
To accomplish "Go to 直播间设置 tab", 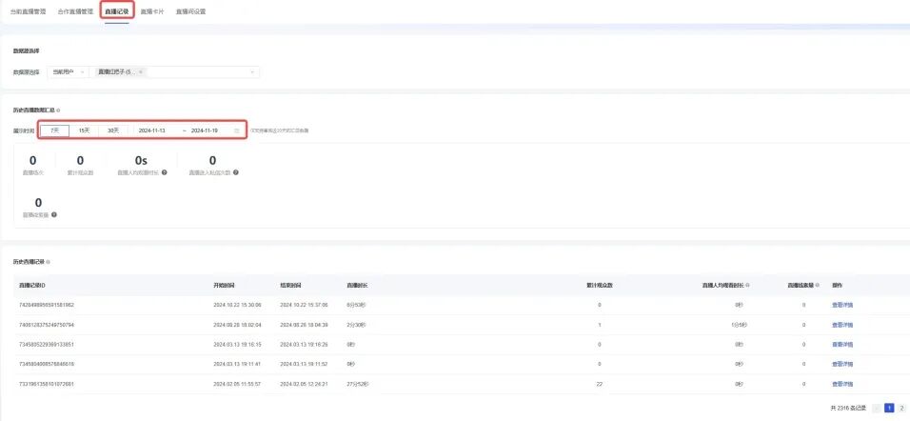I will [190, 11].
